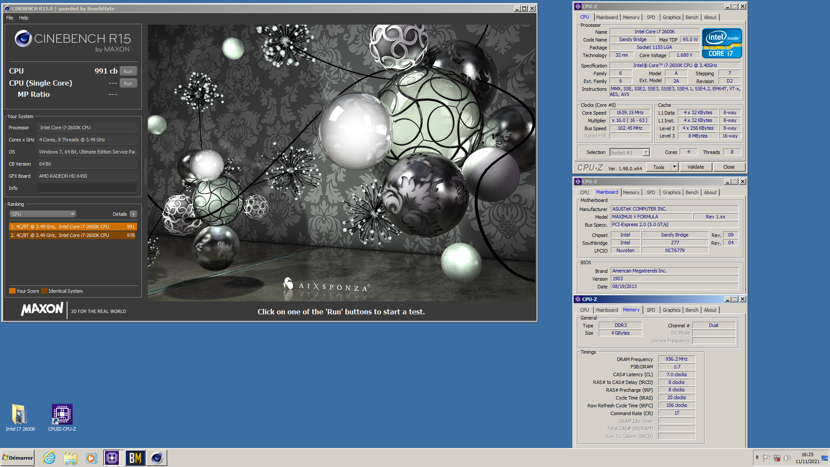Expand the Socket #1 selection dropdown

(646, 152)
